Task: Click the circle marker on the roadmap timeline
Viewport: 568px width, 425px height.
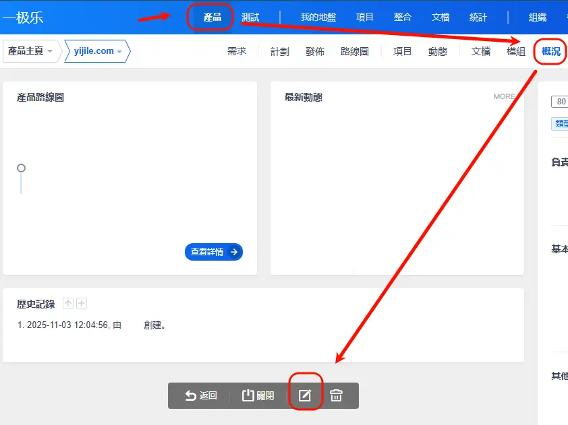Action: point(21,168)
